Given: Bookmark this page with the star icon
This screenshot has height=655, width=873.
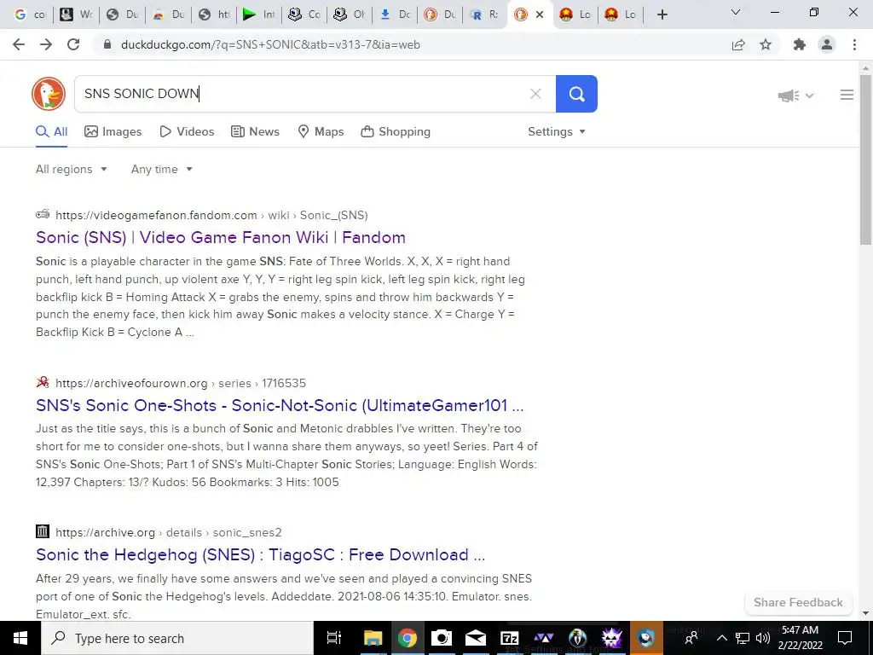Looking at the screenshot, I should click(766, 44).
